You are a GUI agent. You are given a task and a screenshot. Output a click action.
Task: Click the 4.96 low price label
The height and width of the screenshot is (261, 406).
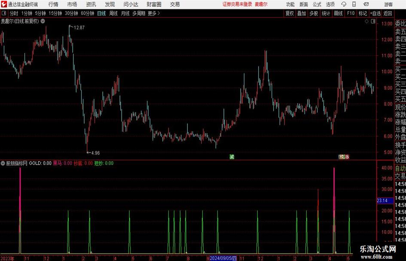point(95,153)
